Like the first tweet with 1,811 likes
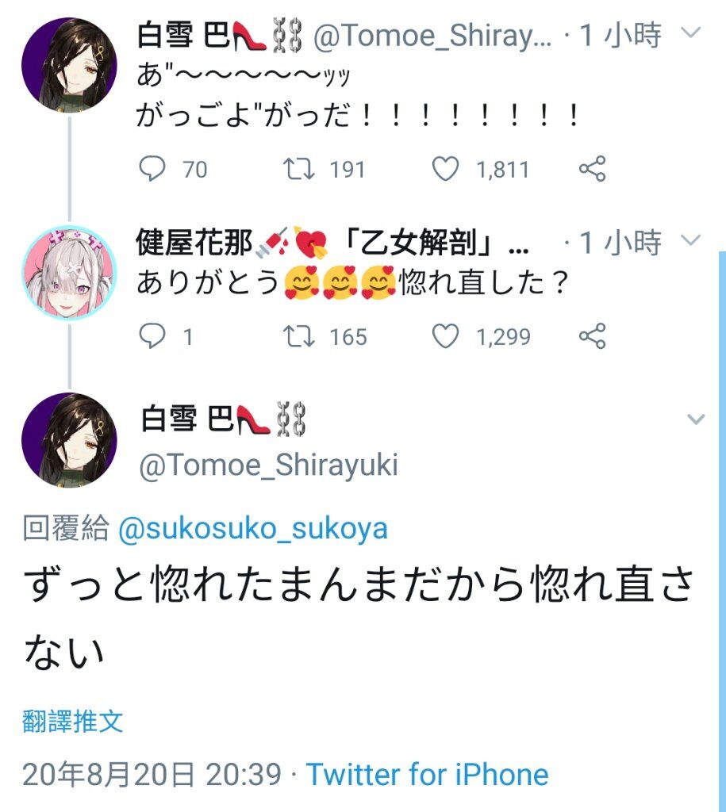726x812 pixels. pyautogui.click(x=446, y=168)
